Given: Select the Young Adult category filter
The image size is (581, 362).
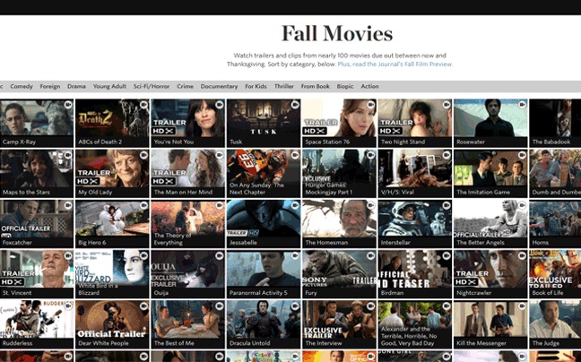Looking at the screenshot, I should [109, 86].
